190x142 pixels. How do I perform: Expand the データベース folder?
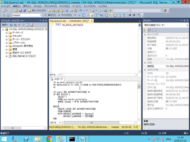(x=7, y=33)
